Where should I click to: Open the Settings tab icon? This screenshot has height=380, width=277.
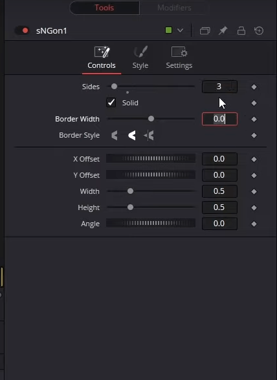click(179, 52)
